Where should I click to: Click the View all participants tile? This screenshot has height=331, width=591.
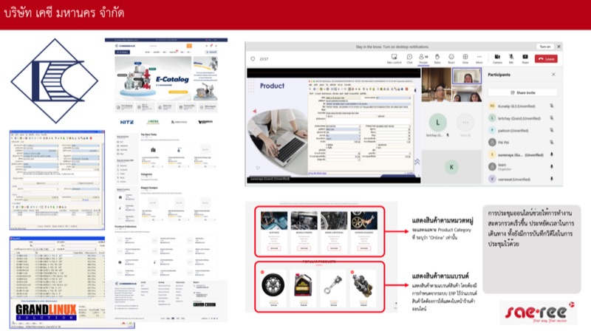(465, 123)
